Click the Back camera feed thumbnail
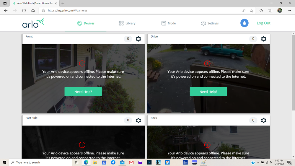The width and height of the screenshot is (295, 166). [208, 142]
